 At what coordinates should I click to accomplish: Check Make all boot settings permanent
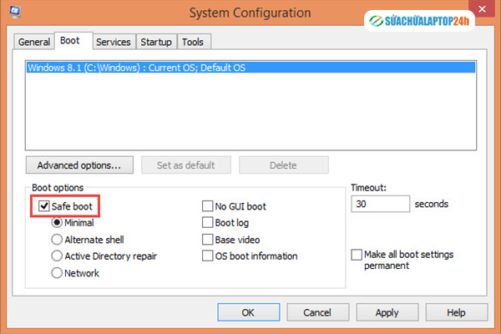(x=357, y=255)
